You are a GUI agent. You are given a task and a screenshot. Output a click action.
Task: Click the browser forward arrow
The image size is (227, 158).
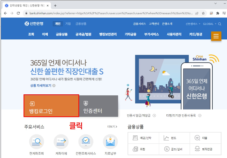[x=12, y=13]
